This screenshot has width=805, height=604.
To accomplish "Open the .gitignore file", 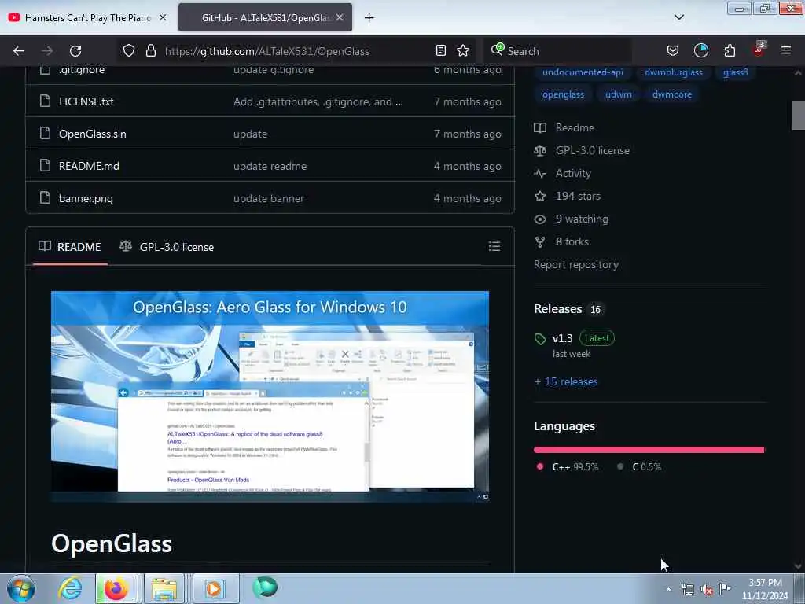I will coord(82,70).
